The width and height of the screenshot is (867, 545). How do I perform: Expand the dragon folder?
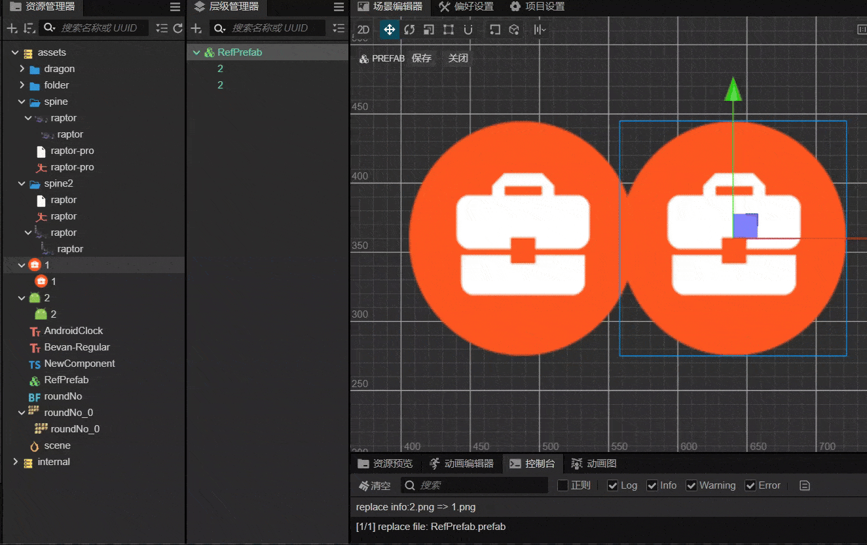point(22,69)
